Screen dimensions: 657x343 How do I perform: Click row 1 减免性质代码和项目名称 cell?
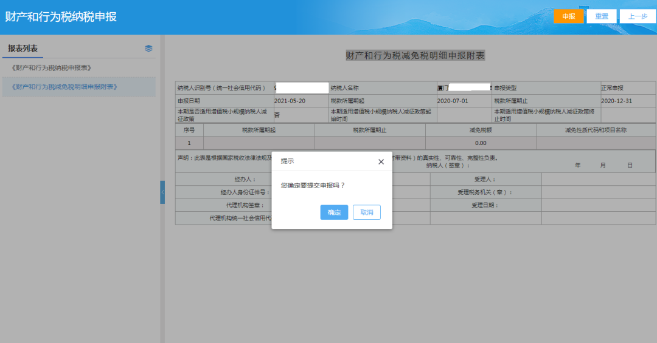(x=596, y=143)
